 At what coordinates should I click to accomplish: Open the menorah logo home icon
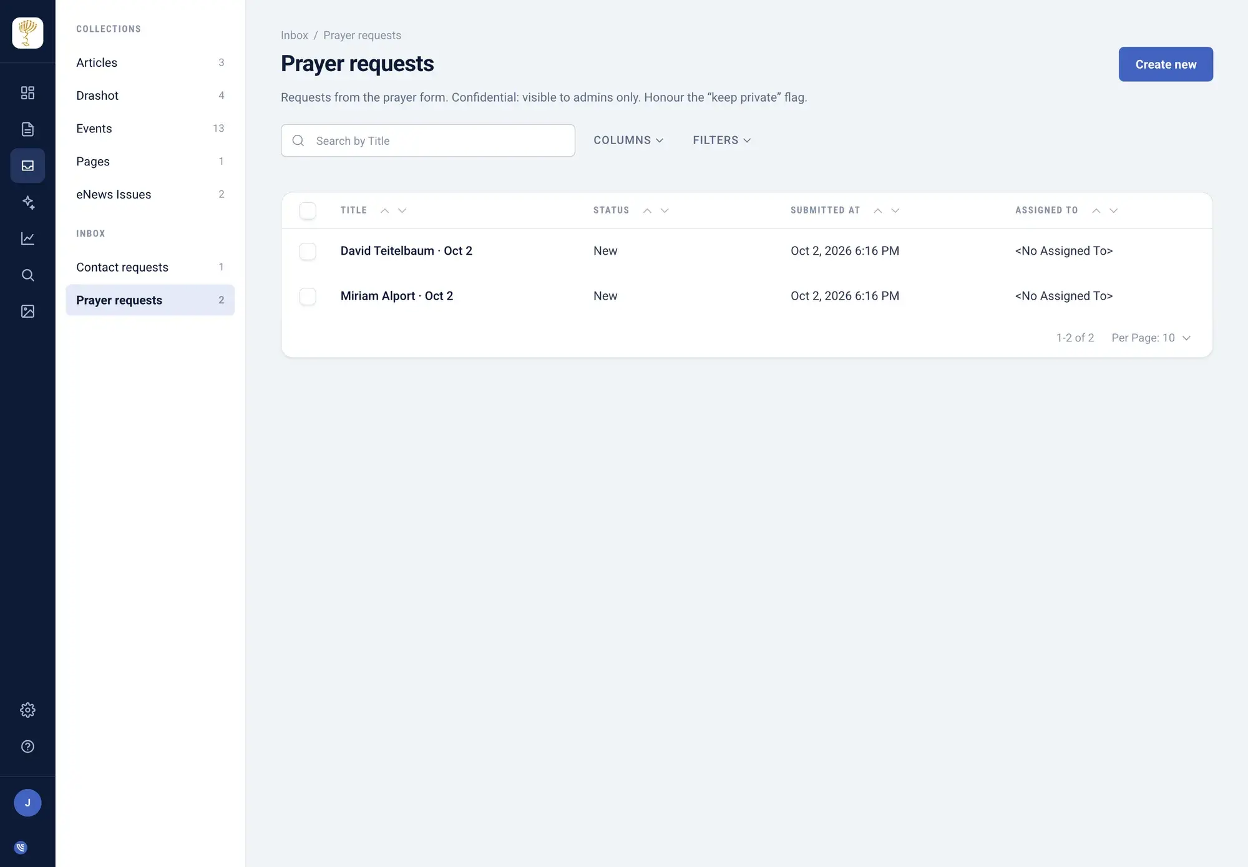click(27, 33)
